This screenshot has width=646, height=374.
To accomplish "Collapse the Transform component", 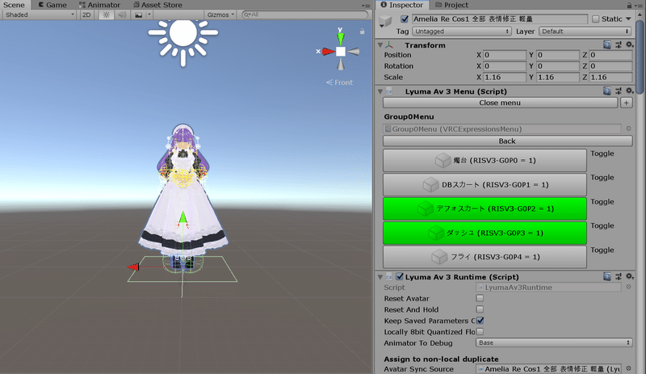I will (380, 45).
